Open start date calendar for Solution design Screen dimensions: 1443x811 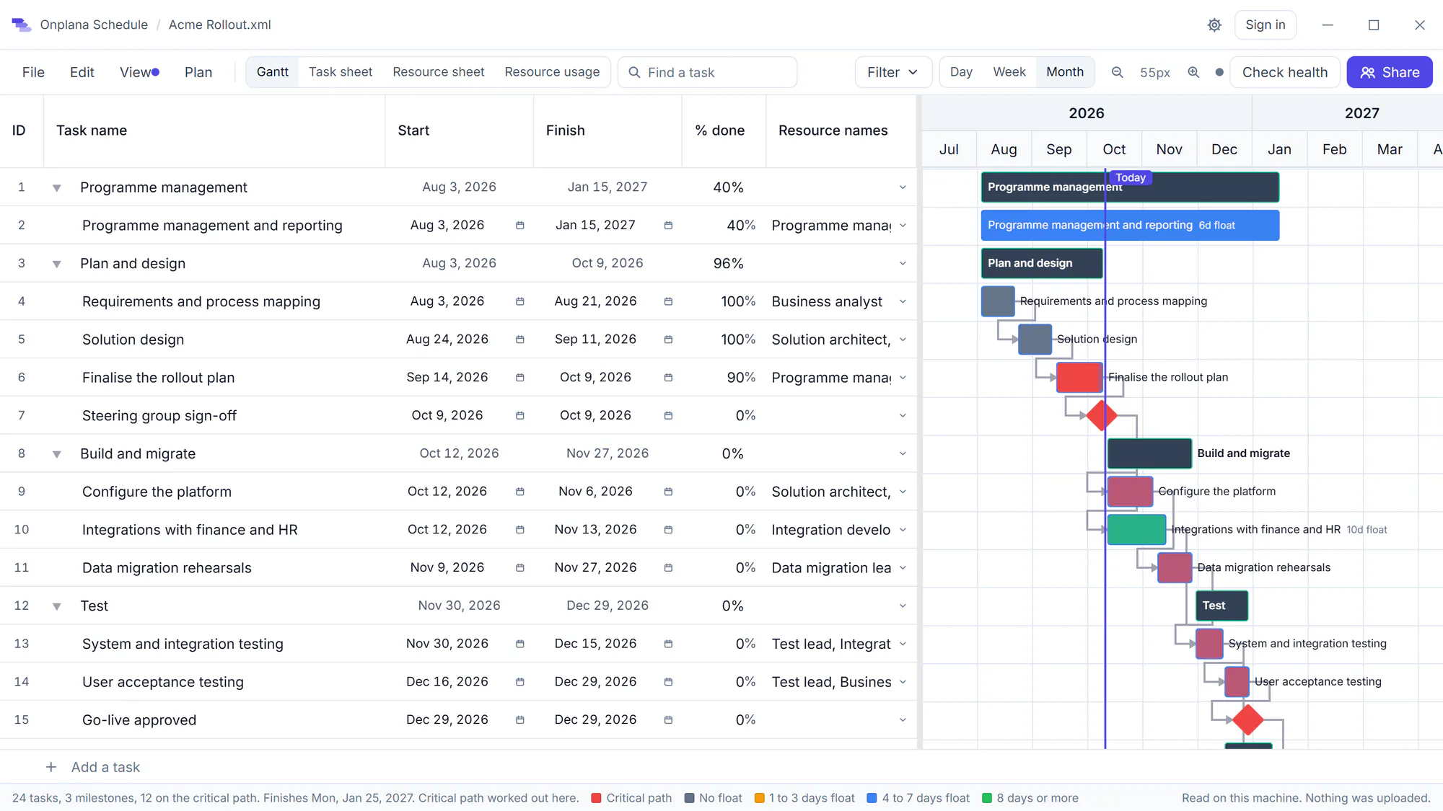click(x=519, y=340)
